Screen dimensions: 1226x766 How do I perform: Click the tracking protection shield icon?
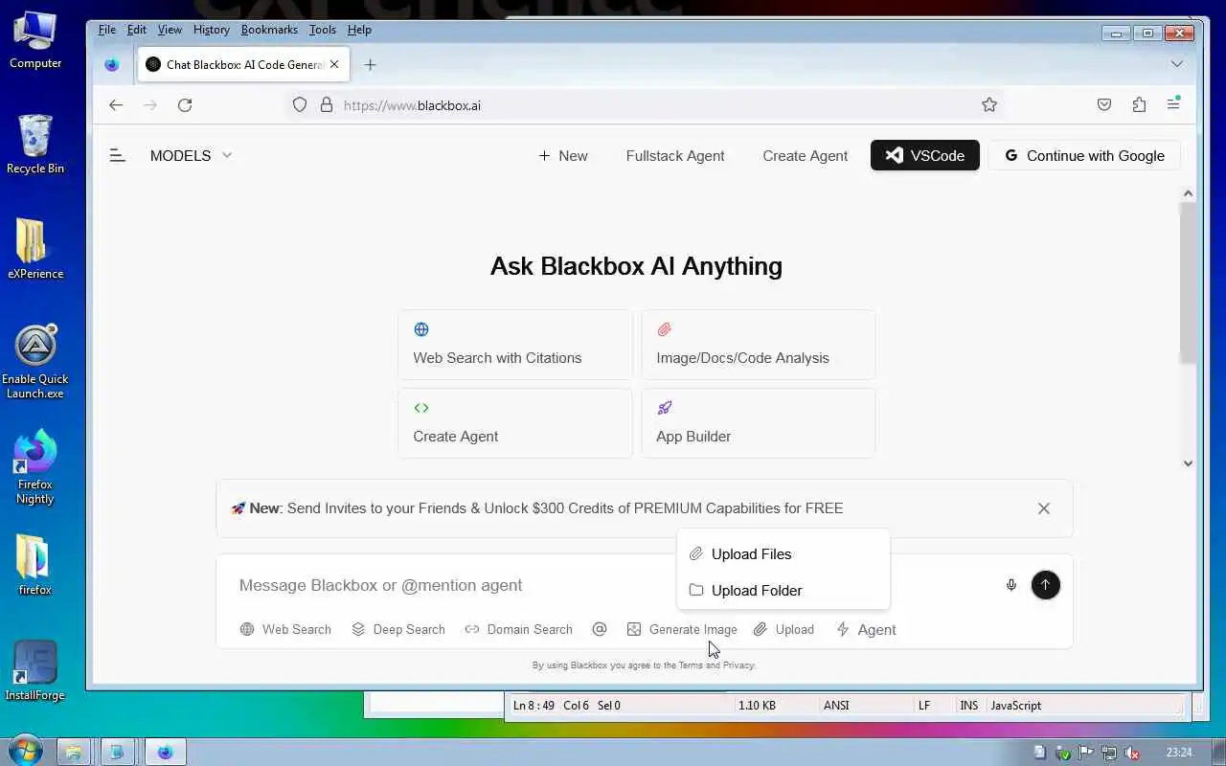click(x=300, y=105)
